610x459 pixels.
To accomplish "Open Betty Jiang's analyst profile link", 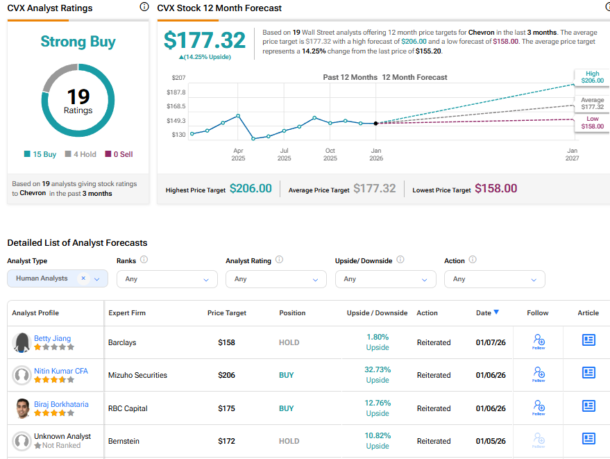I will [x=52, y=338].
